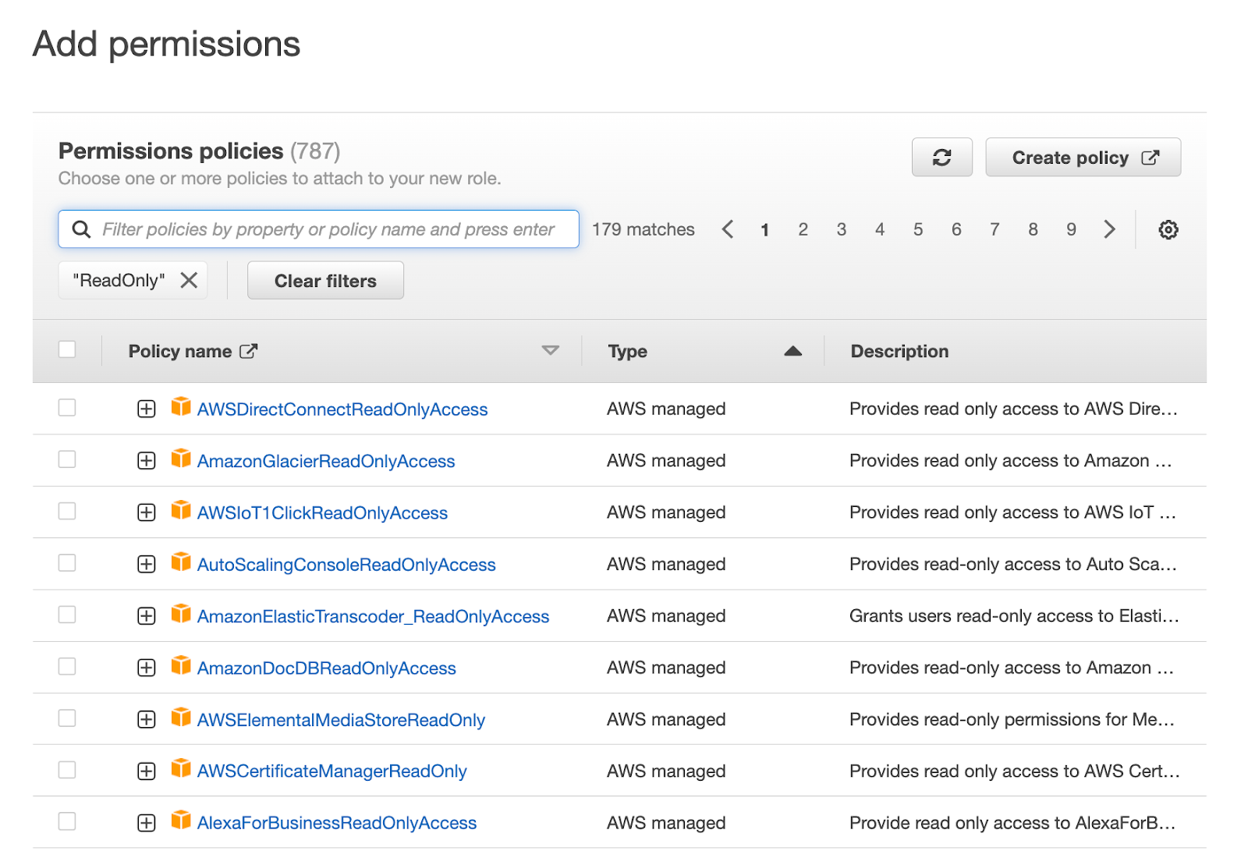Viewport: 1248px width, 851px height.
Task: Expand AWSDirectConnectReadOnlyAccess policy details
Action: [x=147, y=409]
